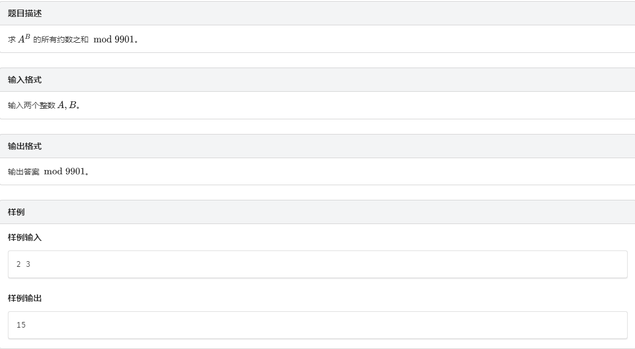Click empty space inside the sample input box

click(x=338, y=264)
